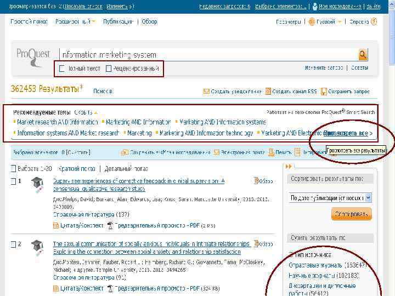Toggle the Peer reviewed checkbox

coord(109,69)
